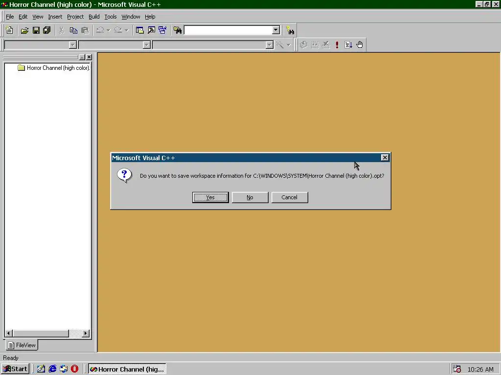Open the WizardBar actions dropdown arrow
This screenshot has width=501, height=375.
(289, 45)
